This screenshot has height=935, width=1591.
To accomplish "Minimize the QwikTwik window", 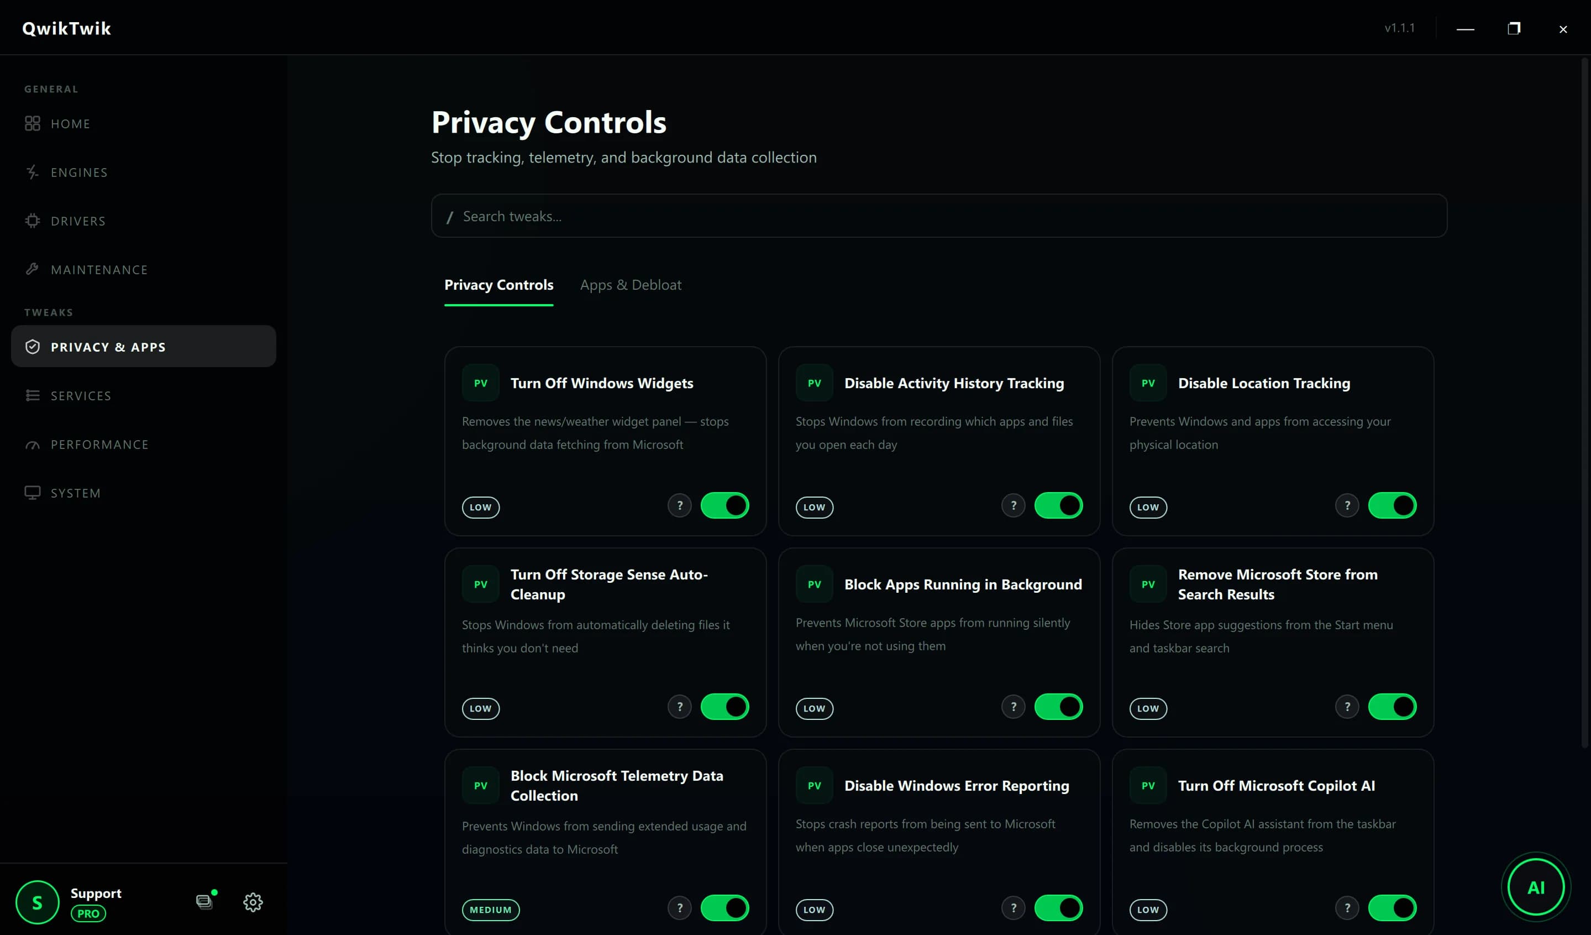I will [1465, 29].
